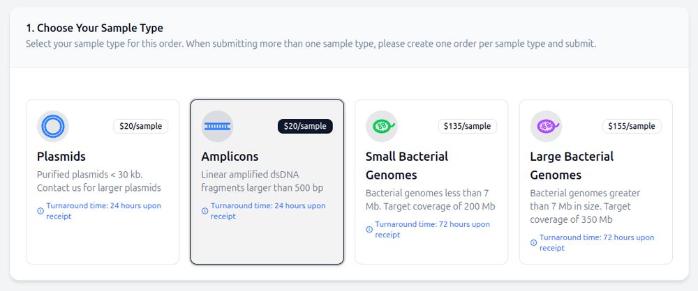Image resolution: width=698 pixels, height=291 pixels.
Task: Click info icon beside Large Bacterial Genomes turnaround
Action: click(x=533, y=242)
